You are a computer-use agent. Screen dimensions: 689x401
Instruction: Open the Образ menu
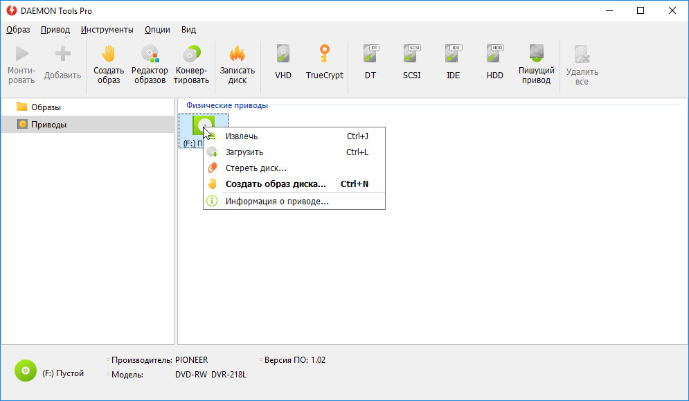(18, 30)
